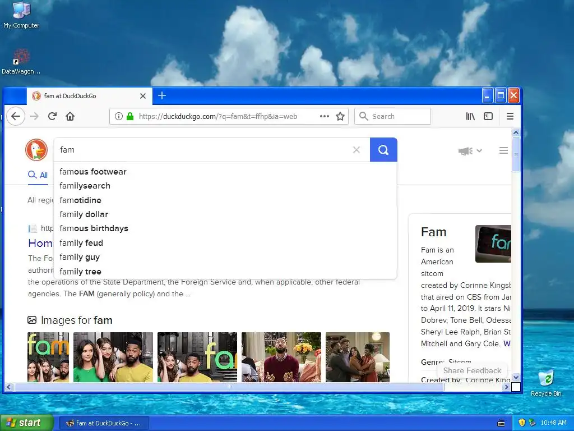Screen dimensions: 574x431
Task: Click the horizontal scrollbar left arrow
Action: pos(9,387)
